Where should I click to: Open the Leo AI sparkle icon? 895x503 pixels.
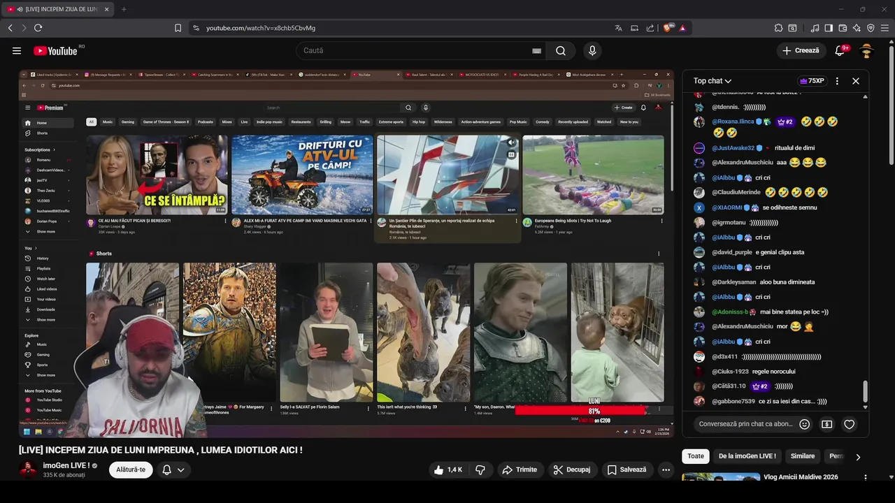[857, 28]
